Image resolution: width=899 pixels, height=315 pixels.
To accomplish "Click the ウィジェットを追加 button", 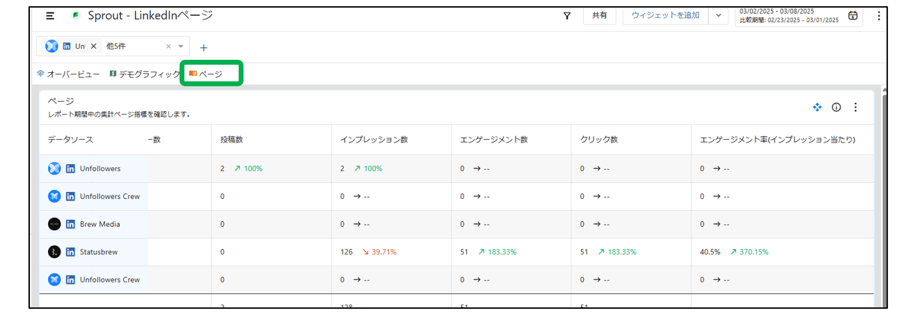I will [x=665, y=15].
